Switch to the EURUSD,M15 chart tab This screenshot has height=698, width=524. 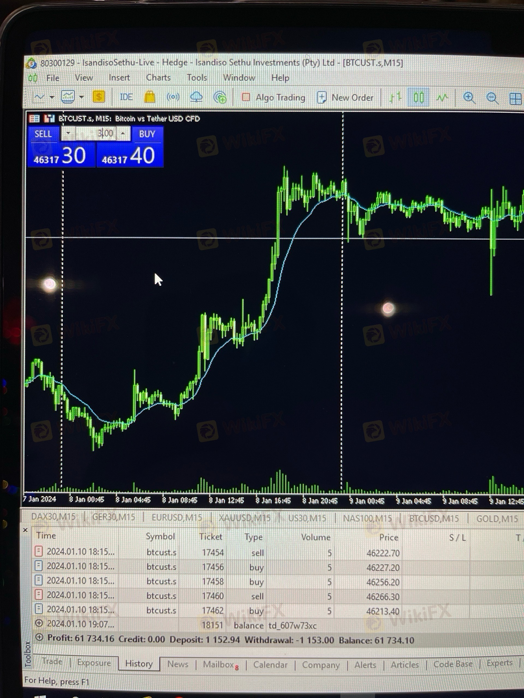click(177, 518)
